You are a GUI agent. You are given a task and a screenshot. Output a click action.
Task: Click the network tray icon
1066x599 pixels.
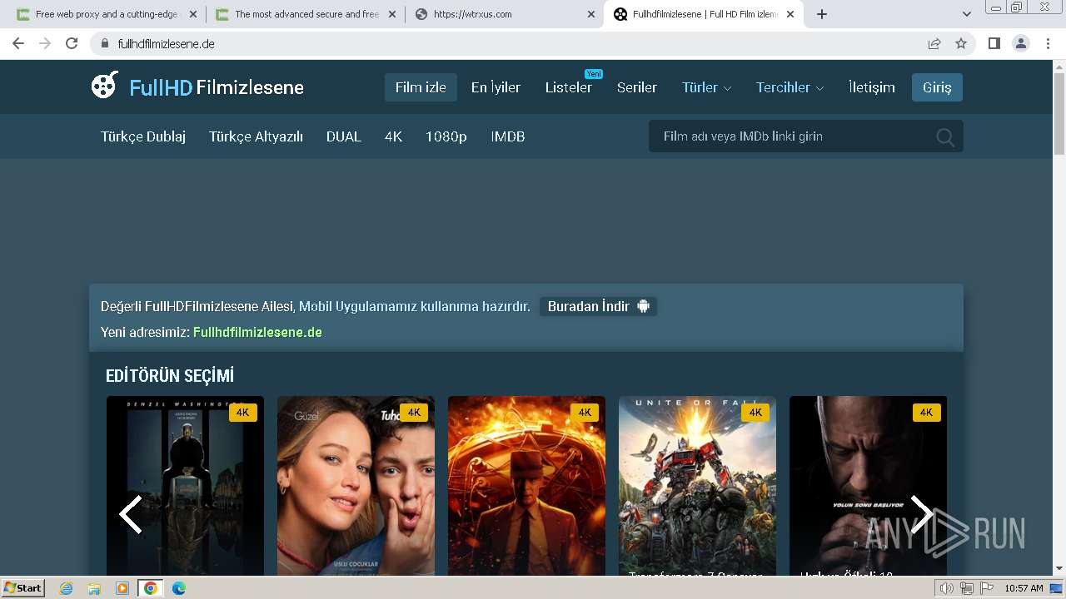(x=966, y=588)
